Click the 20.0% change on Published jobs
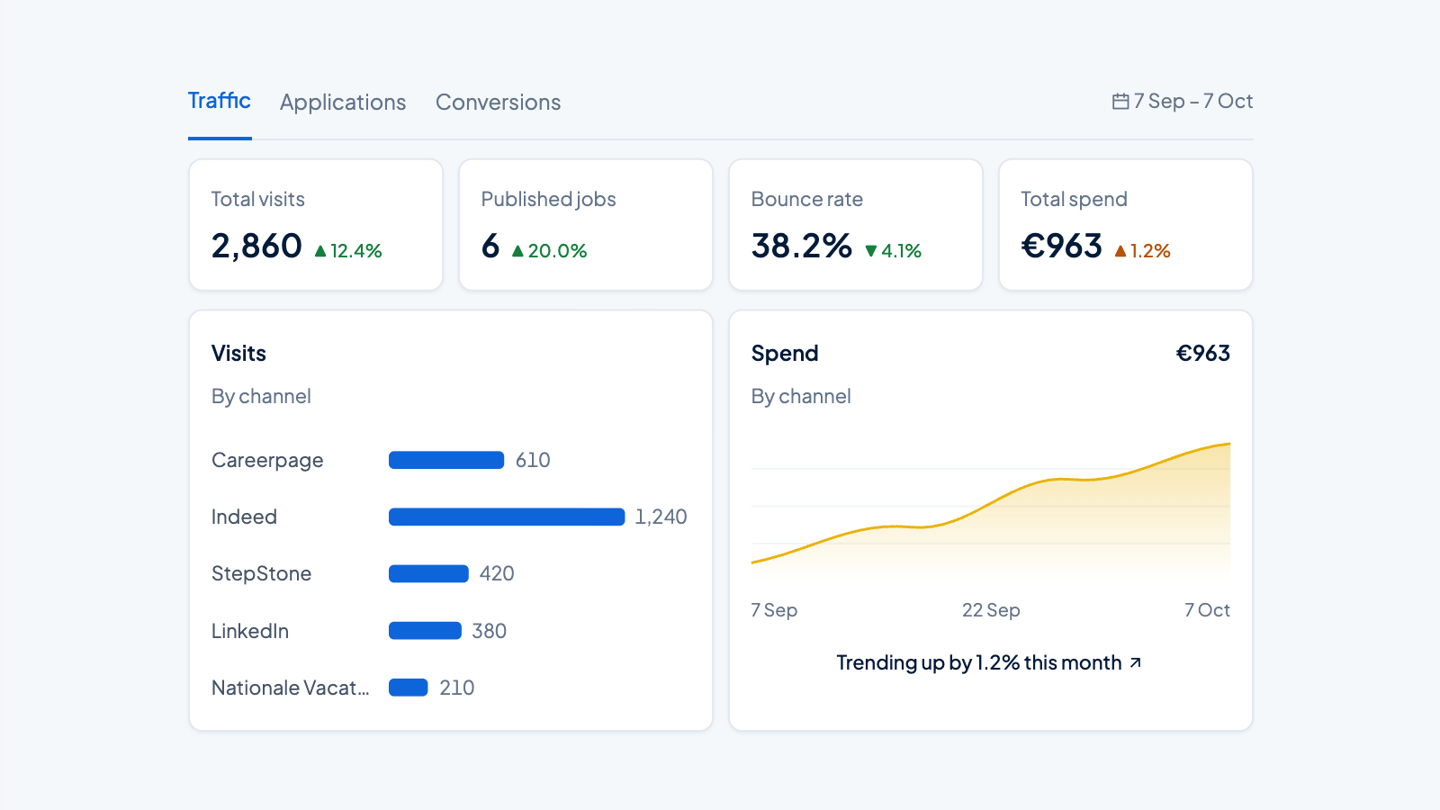The image size is (1440, 810). [557, 251]
